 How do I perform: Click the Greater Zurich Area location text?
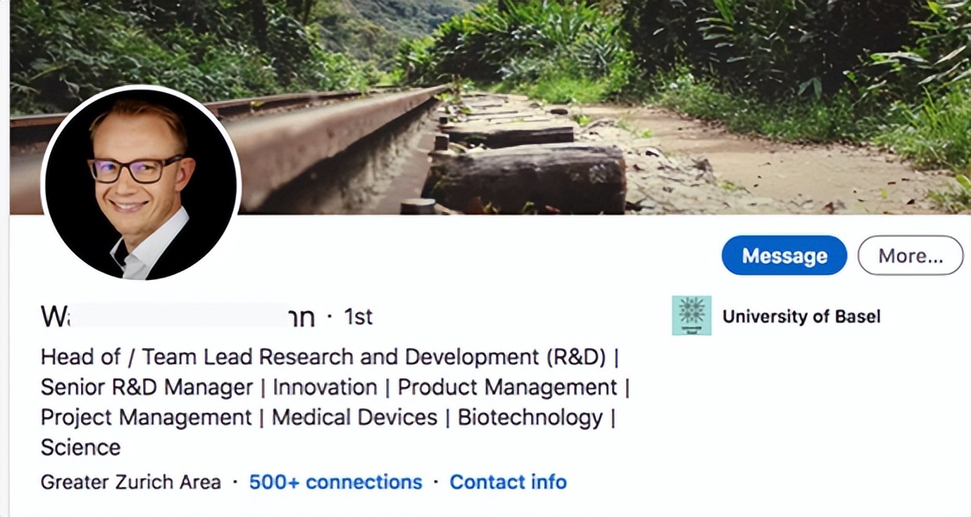(x=131, y=482)
